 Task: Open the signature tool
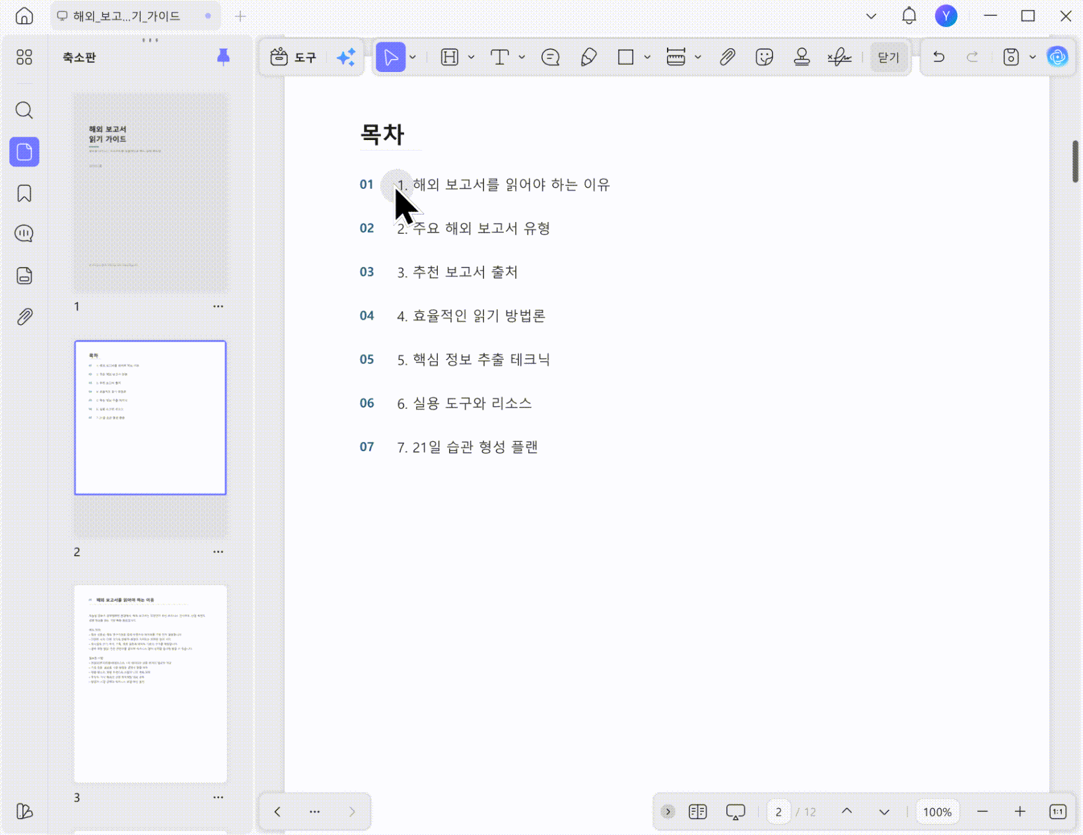[839, 57]
